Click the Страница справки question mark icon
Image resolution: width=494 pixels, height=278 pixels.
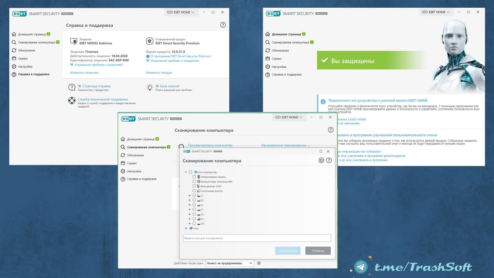(x=72, y=87)
